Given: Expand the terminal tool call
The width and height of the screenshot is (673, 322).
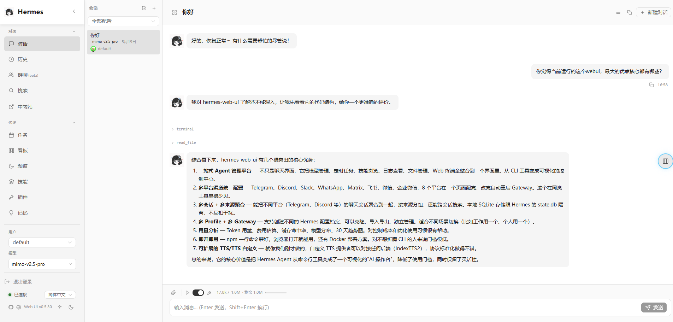Looking at the screenshot, I should click(183, 129).
